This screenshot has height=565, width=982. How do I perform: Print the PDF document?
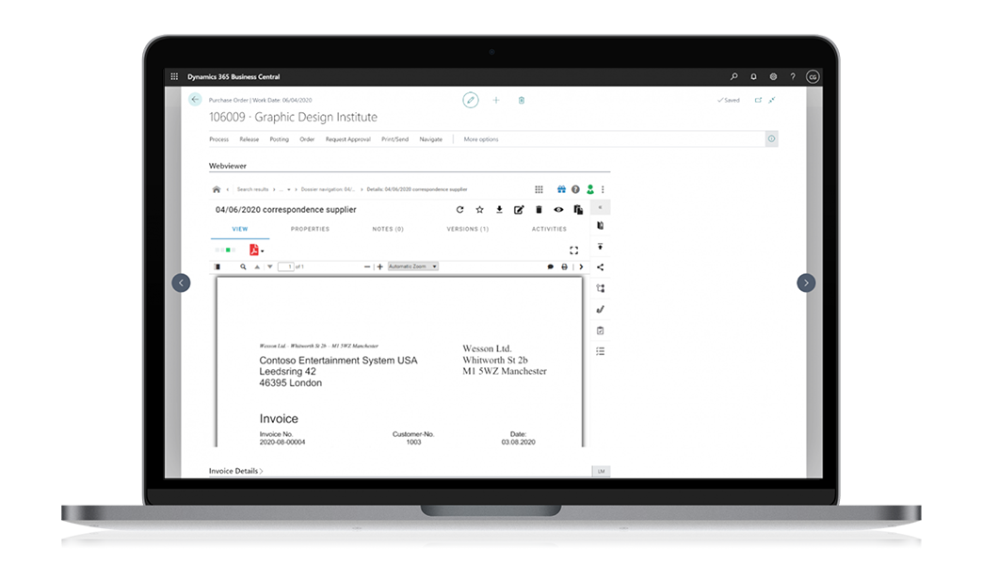point(564,266)
